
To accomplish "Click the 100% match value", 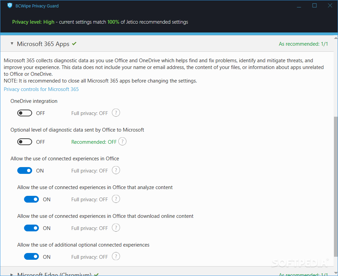I will pyautogui.click(x=113, y=22).
